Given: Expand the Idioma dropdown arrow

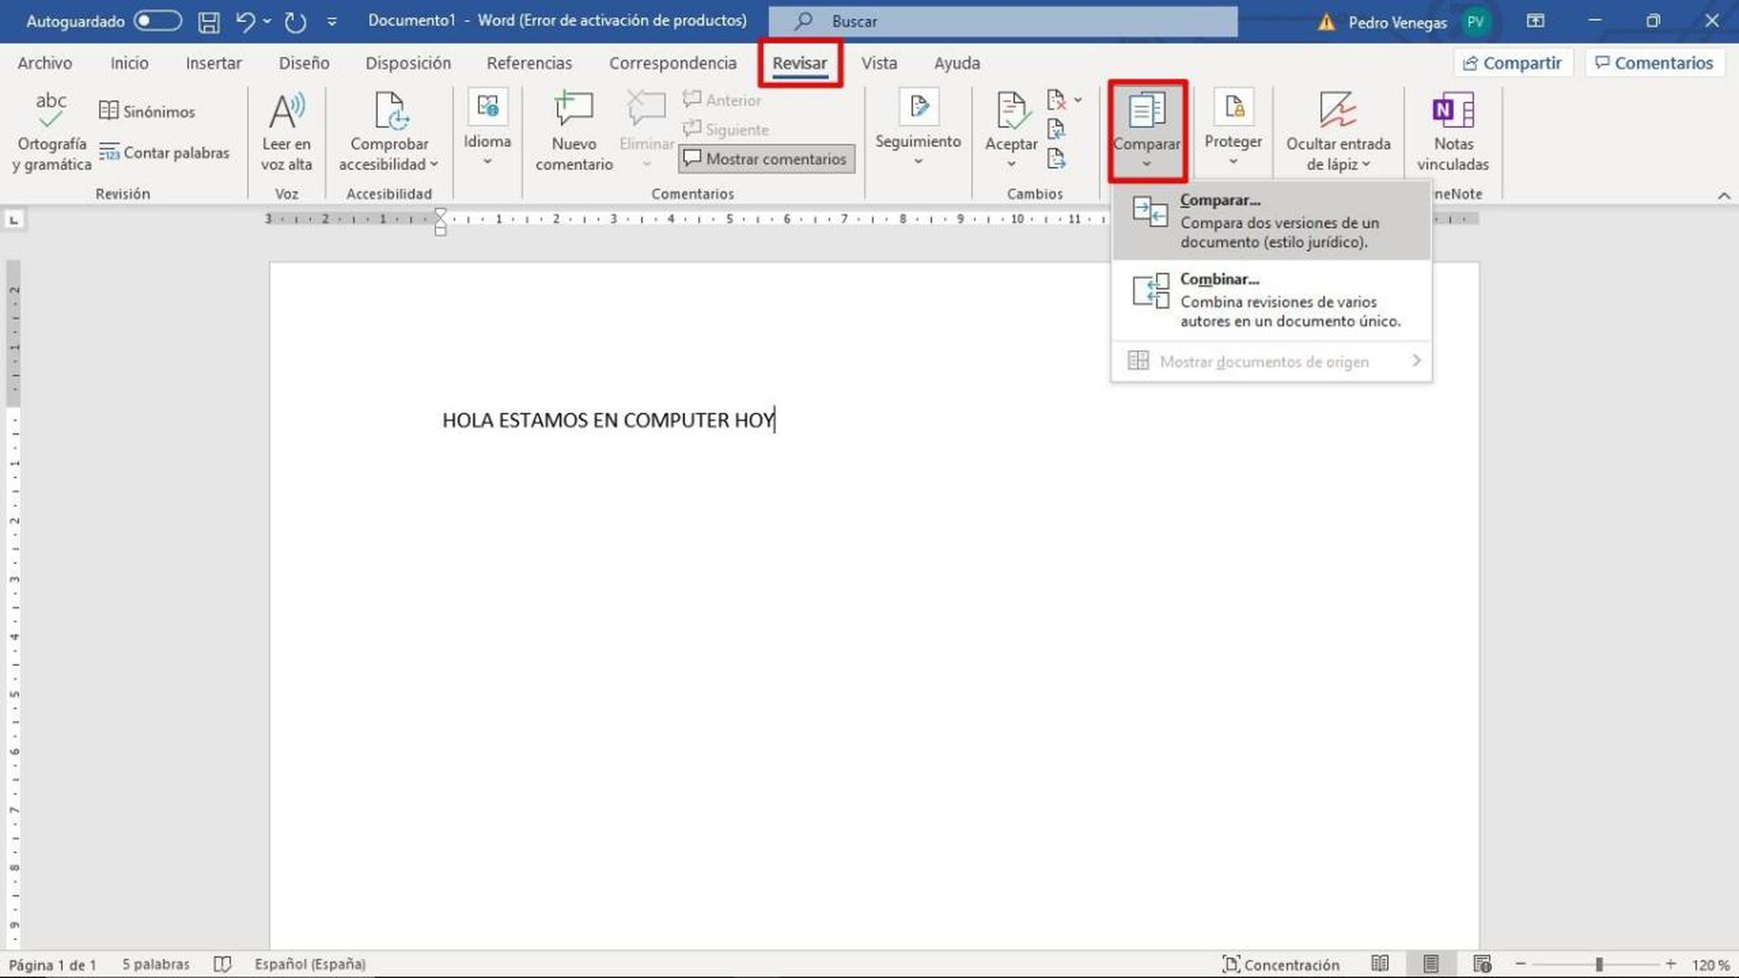Looking at the screenshot, I should pos(487,161).
